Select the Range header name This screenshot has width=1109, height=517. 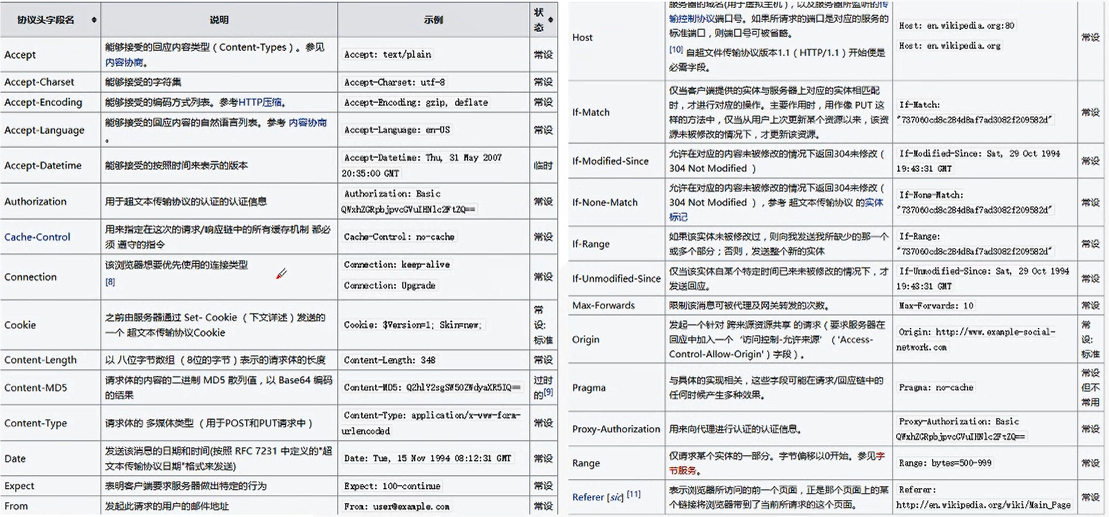click(x=585, y=463)
